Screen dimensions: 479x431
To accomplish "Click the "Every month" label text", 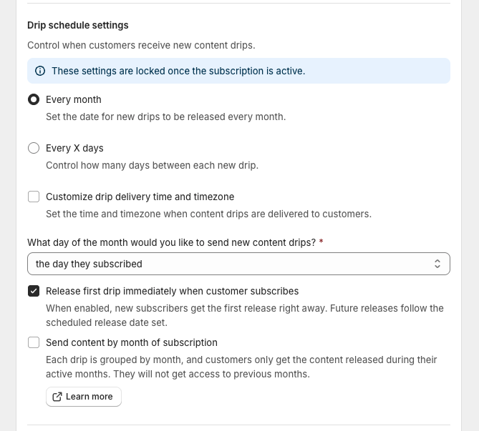I will 74,99.
